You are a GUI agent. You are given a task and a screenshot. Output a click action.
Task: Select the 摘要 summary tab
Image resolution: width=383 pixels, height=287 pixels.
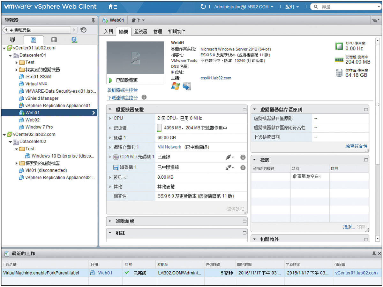(x=124, y=31)
